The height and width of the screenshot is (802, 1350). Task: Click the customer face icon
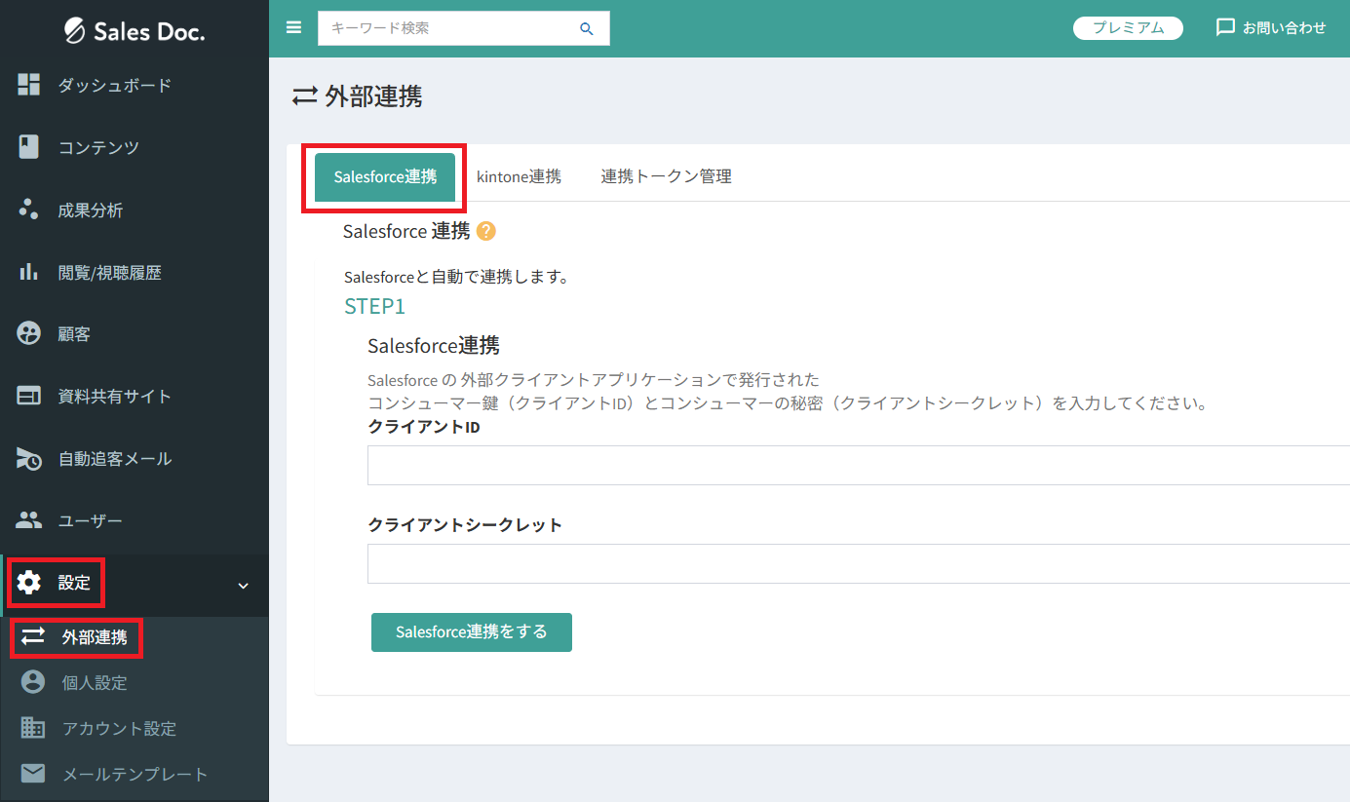pyautogui.click(x=29, y=334)
